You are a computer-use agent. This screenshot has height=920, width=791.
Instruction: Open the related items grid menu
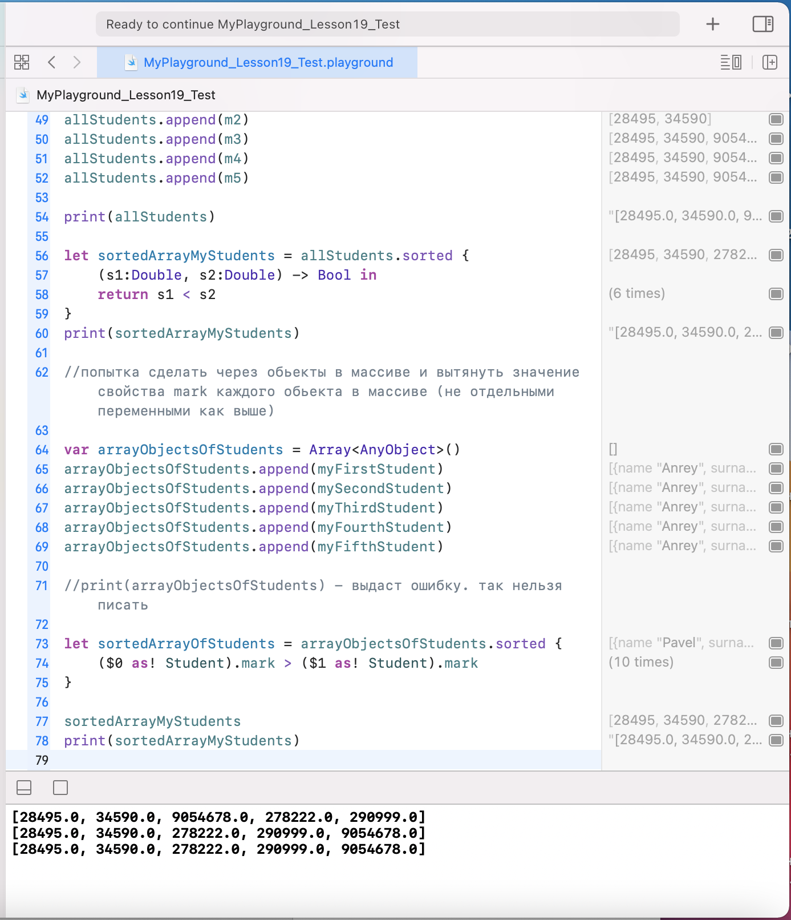[x=22, y=62]
